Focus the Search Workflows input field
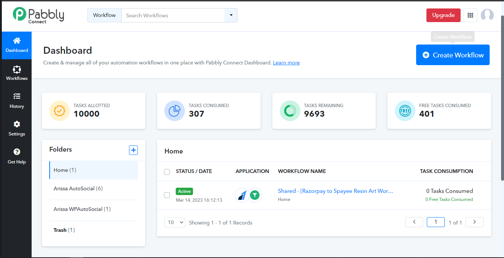This screenshot has height=258, width=504. [173, 15]
